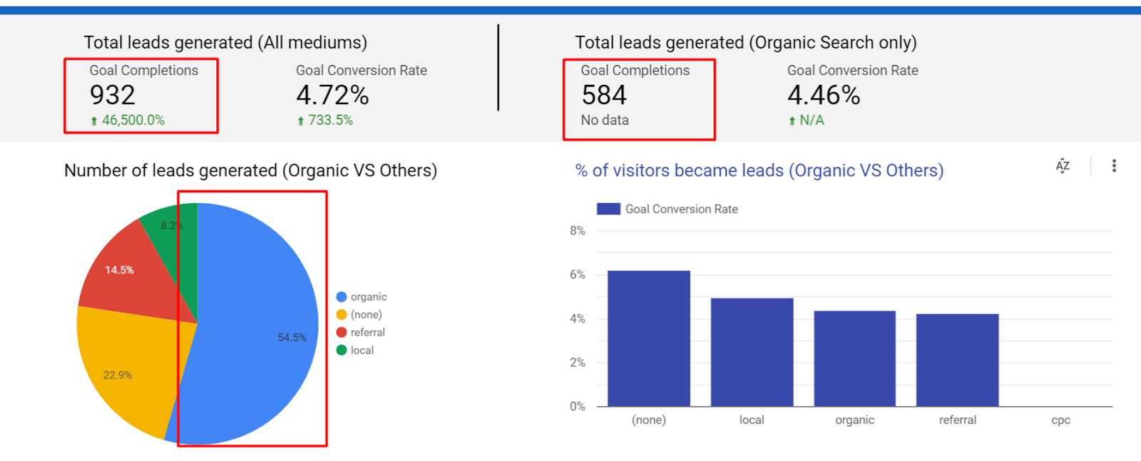Click the referral legend red dot

342,333
